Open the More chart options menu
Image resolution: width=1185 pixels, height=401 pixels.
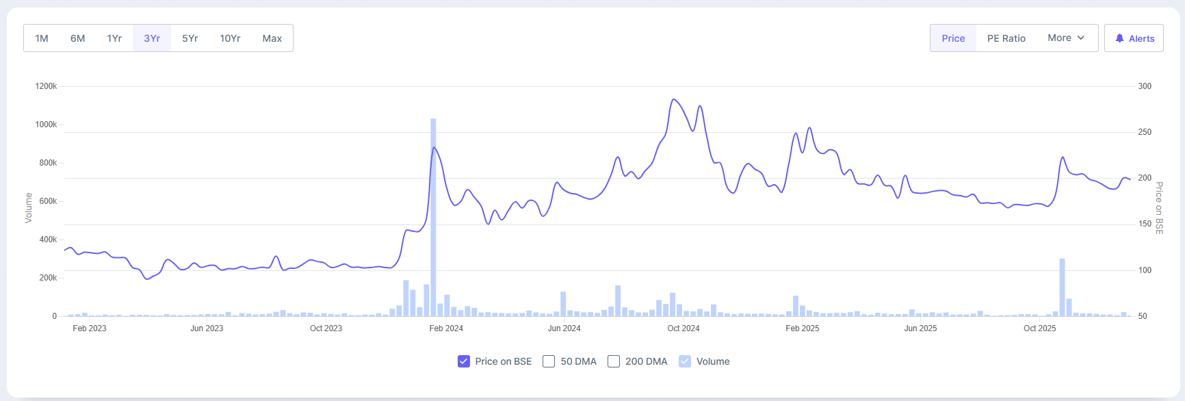[x=1059, y=38]
